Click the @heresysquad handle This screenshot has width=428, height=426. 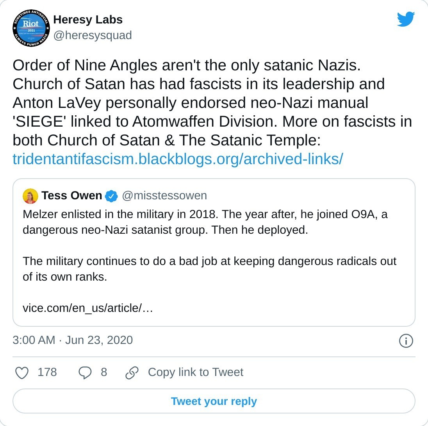(x=93, y=35)
